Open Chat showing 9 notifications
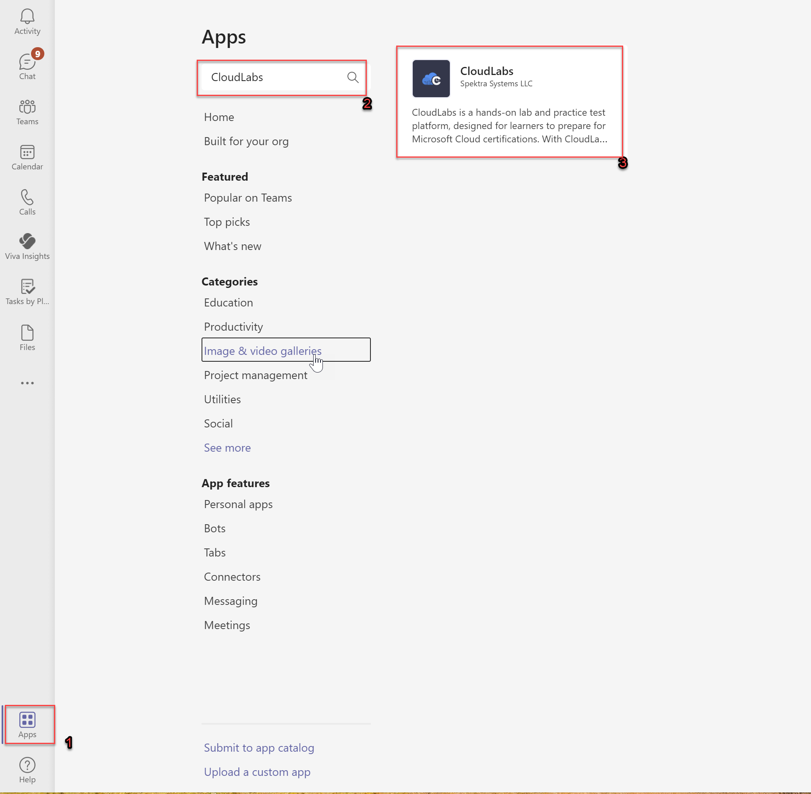Screen dimensions: 811x794 [27, 65]
